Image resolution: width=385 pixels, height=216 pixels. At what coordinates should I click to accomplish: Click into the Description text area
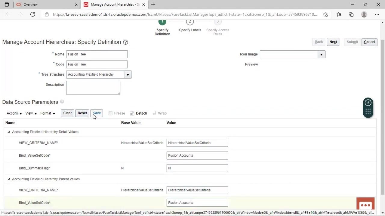(x=93, y=88)
